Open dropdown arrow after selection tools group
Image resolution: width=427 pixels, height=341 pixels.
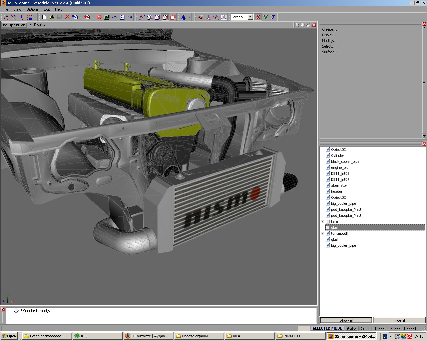[x=35, y=17]
